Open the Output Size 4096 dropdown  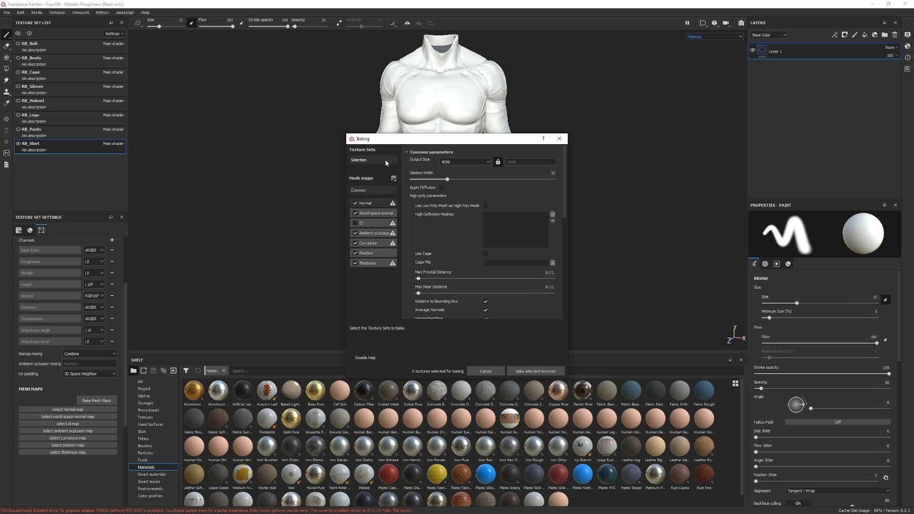[465, 162]
